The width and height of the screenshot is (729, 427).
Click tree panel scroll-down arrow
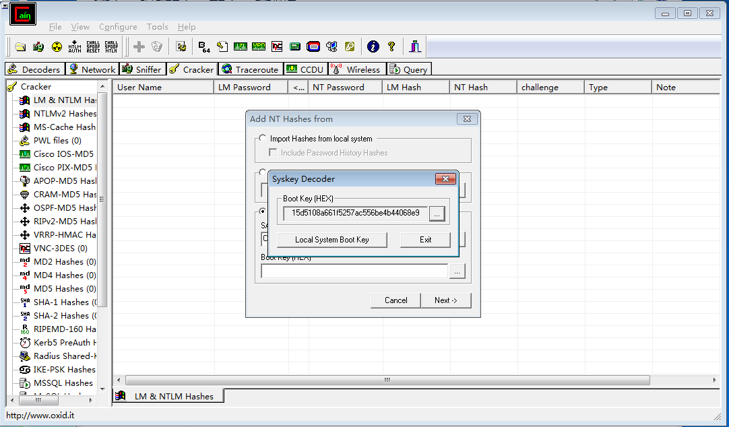[x=103, y=389]
